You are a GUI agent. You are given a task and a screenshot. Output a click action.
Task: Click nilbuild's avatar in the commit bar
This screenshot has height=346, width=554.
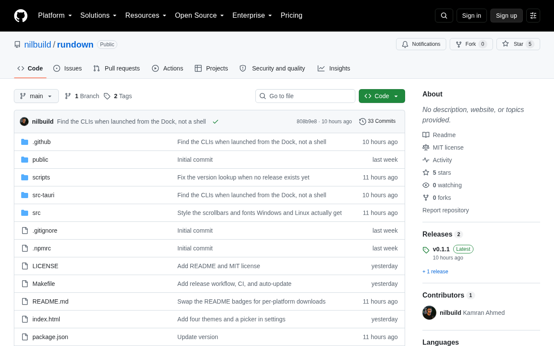click(24, 122)
